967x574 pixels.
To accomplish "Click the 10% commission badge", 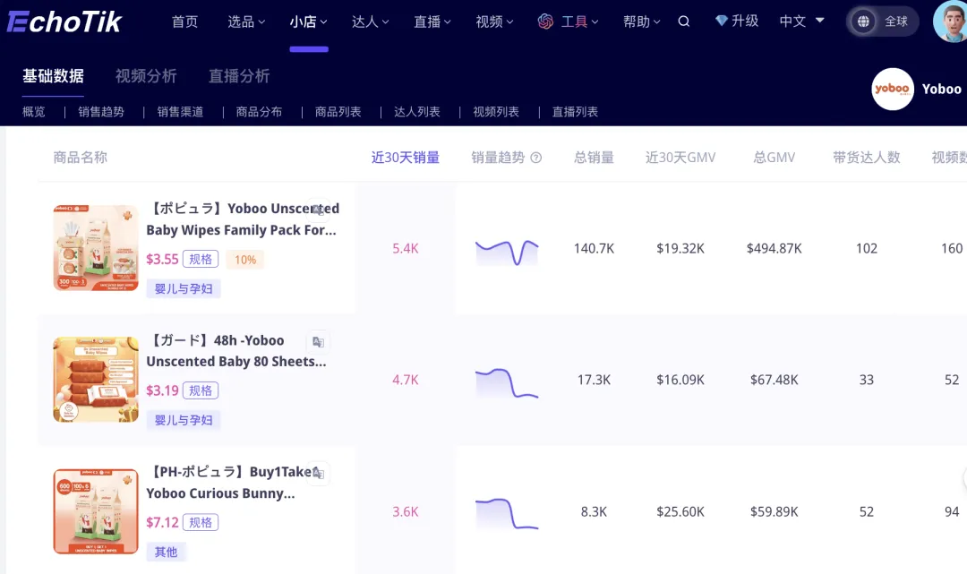I will point(244,260).
